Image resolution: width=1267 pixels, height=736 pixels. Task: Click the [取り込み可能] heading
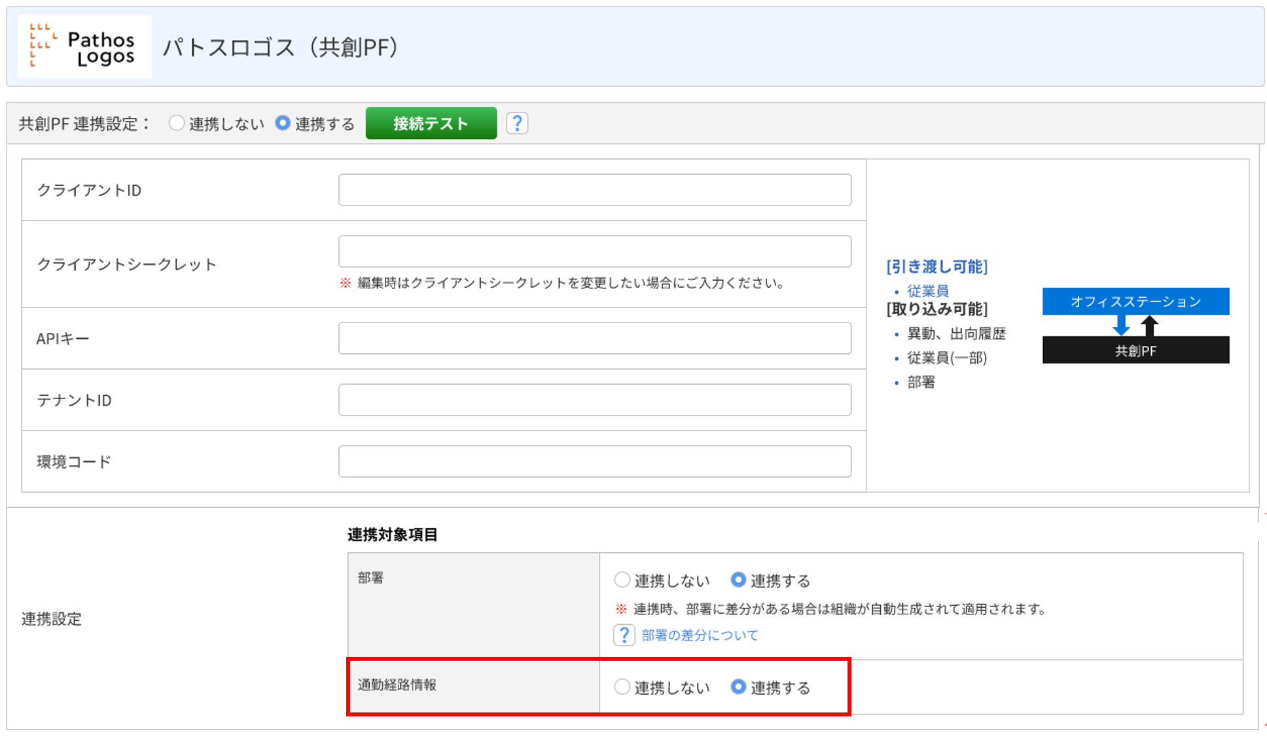(937, 309)
